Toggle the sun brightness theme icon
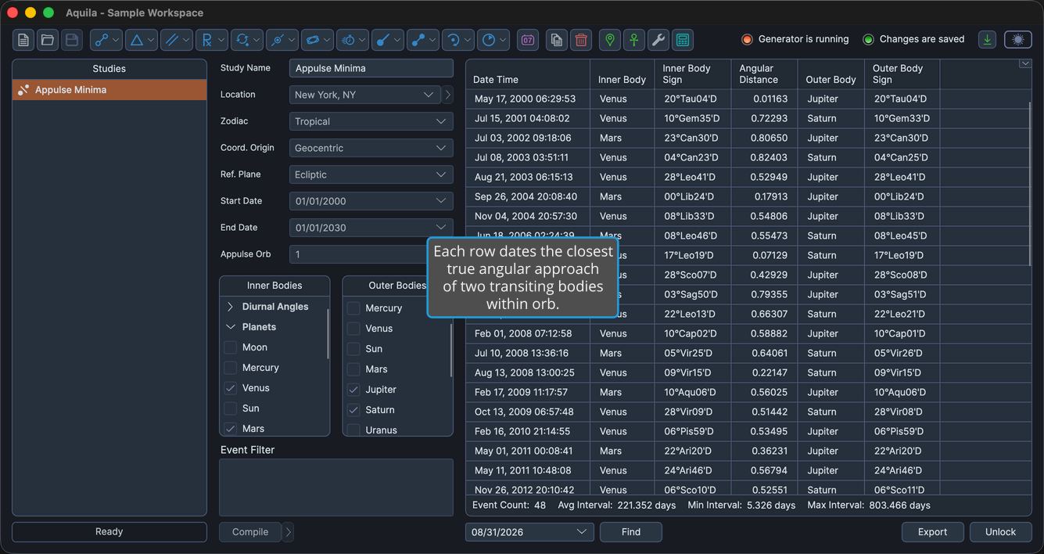This screenshot has height=554, width=1044. click(1017, 40)
